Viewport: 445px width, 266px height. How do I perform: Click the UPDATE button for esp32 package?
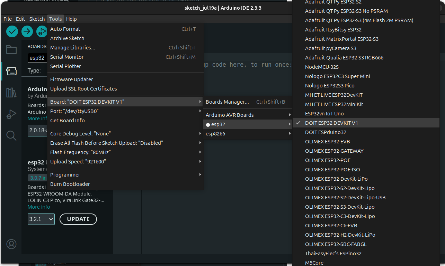78,219
